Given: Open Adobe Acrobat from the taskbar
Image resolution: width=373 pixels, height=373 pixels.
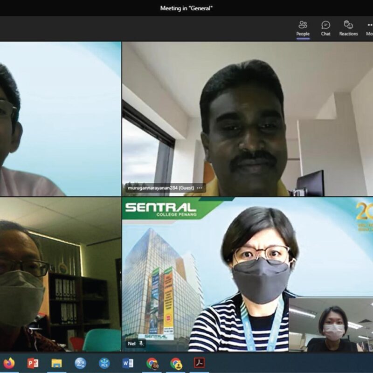Looking at the screenshot, I should click(x=200, y=363).
